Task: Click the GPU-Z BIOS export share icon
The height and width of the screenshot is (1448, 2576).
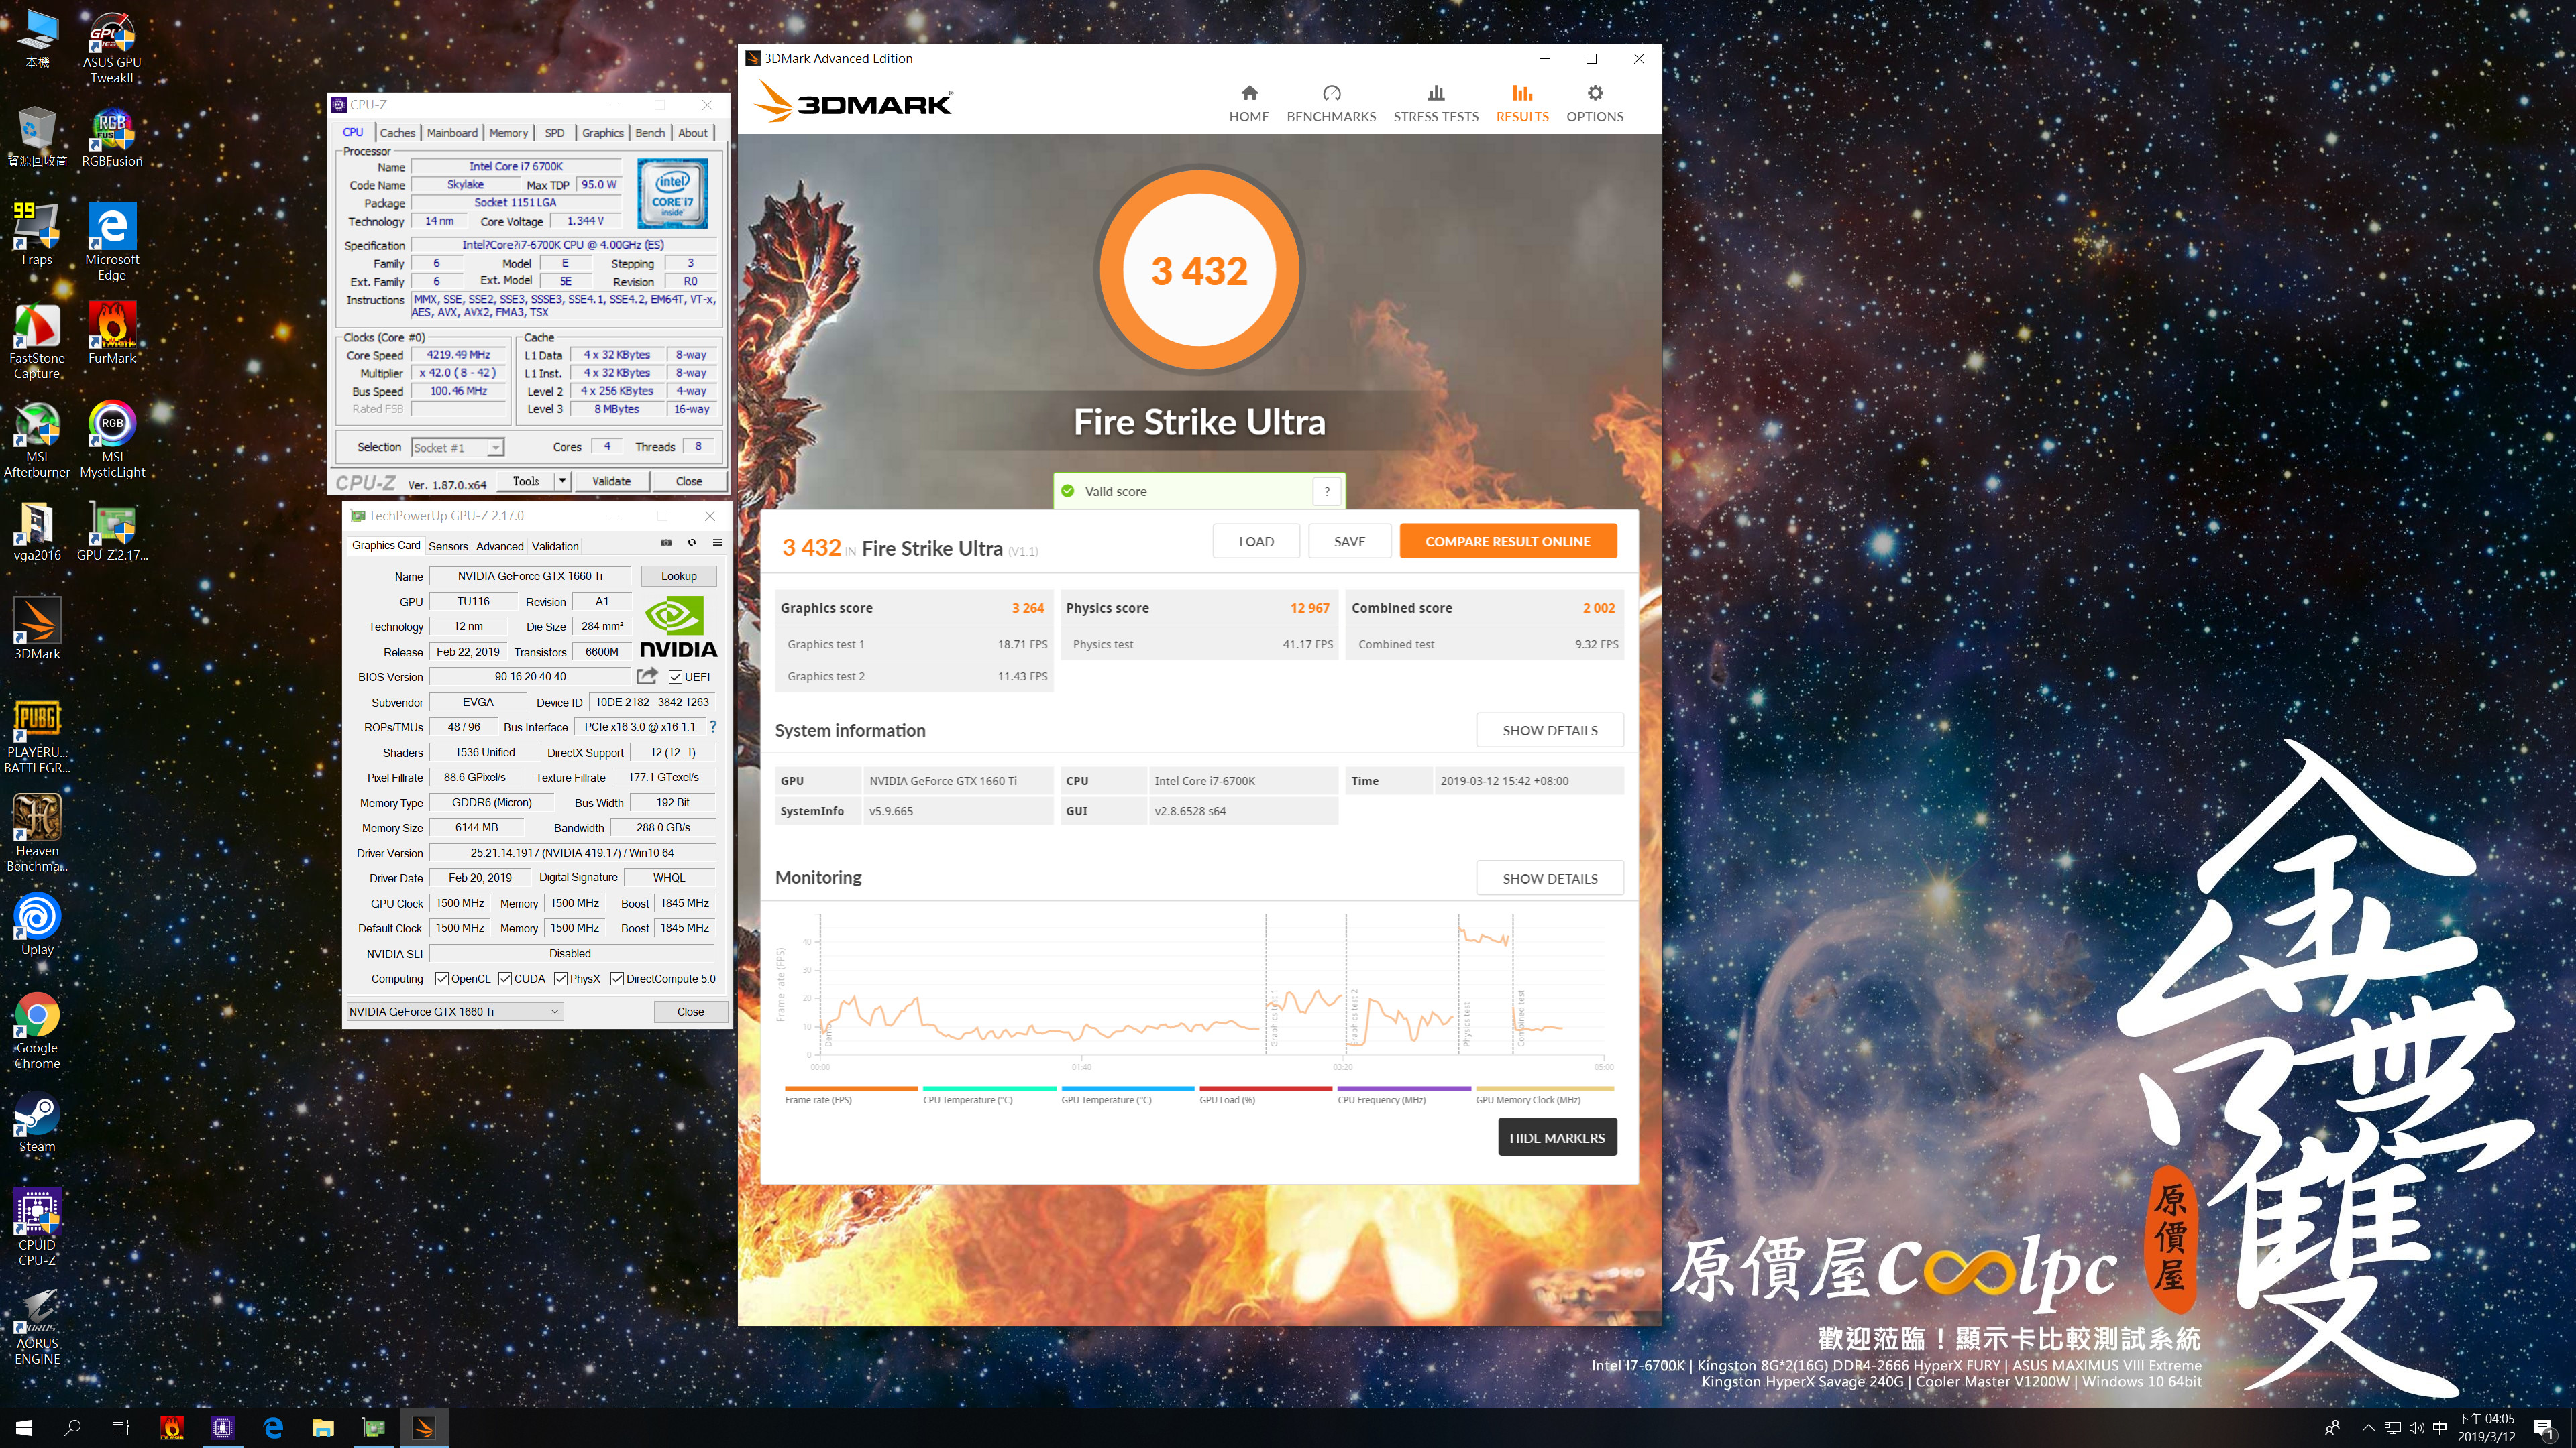Action: (x=647, y=676)
